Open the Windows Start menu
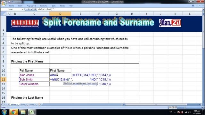 tap(4, 112)
